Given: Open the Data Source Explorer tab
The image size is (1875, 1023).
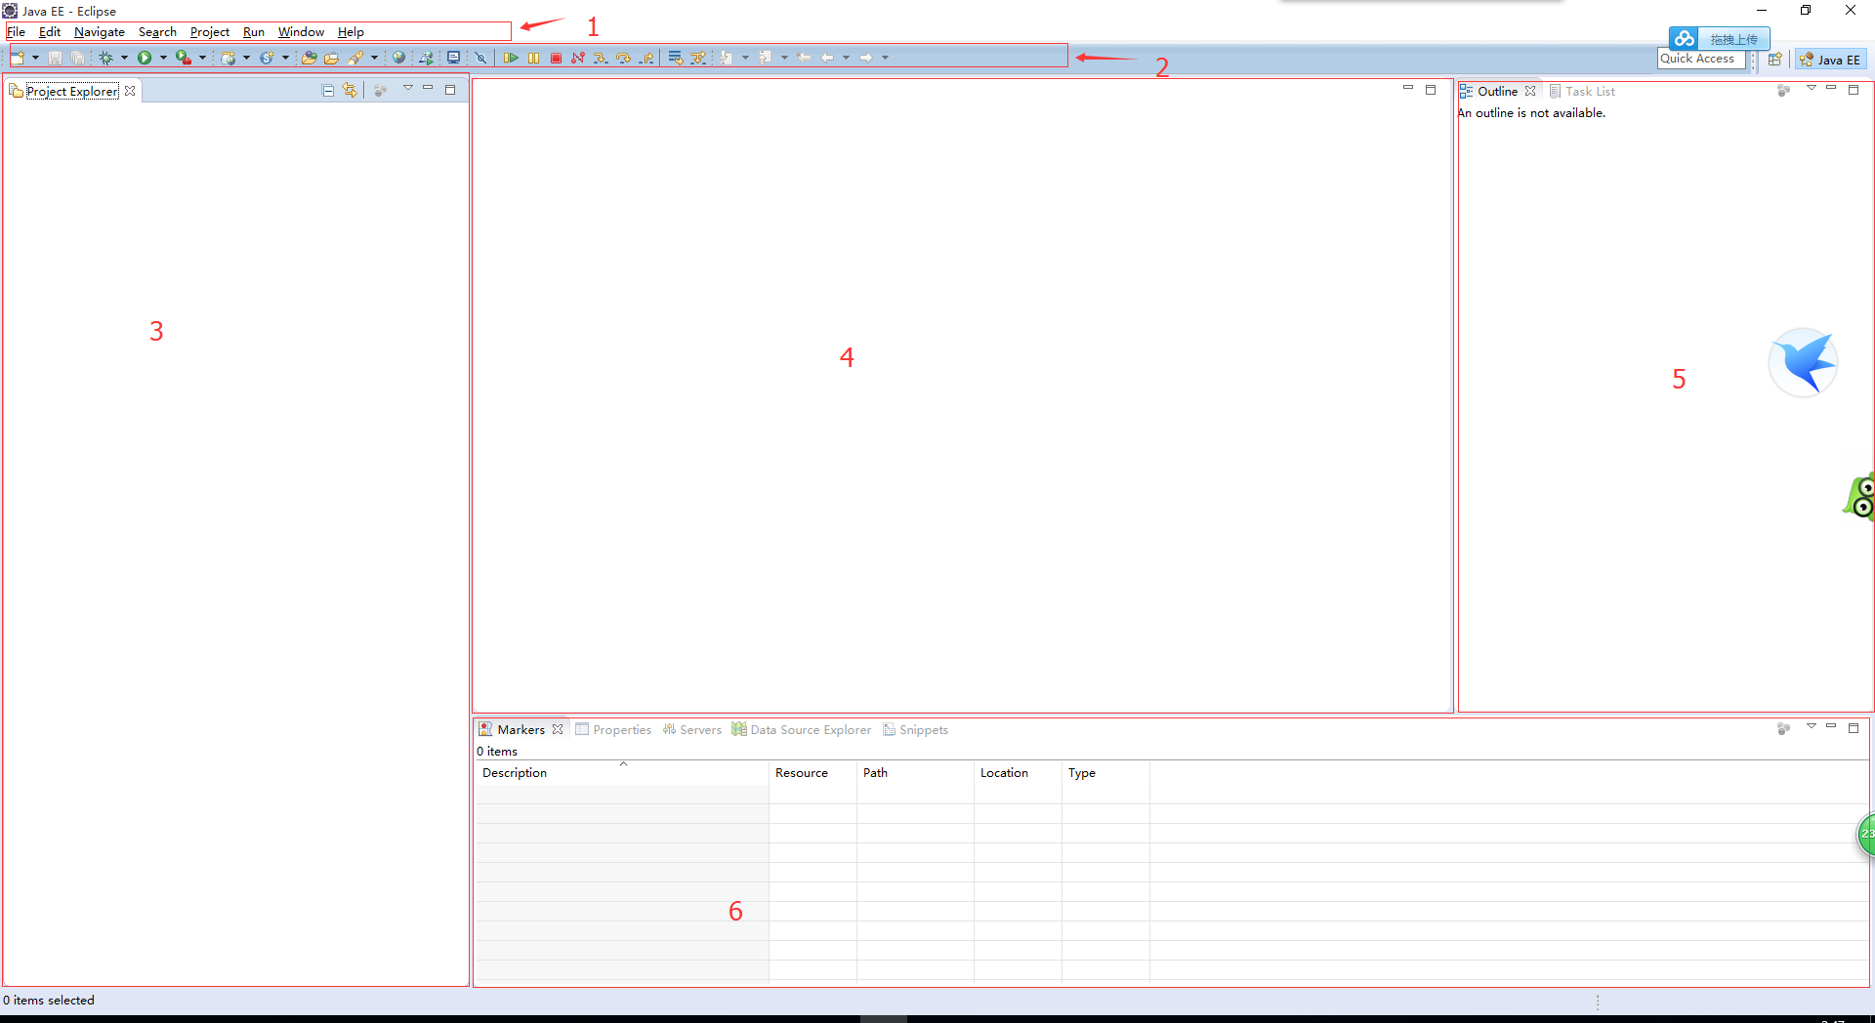Looking at the screenshot, I should pyautogui.click(x=802, y=730).
